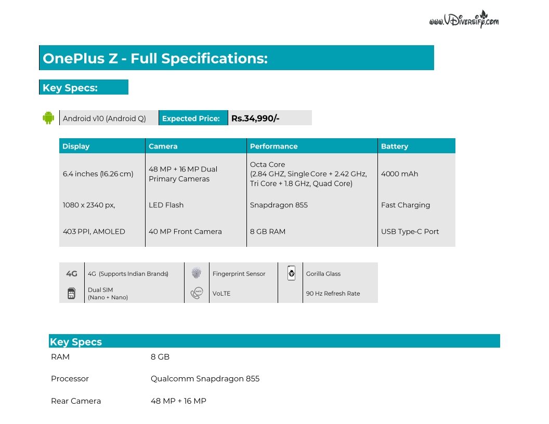Click the Dual SIM (Nano + Nano) text
Screen dimensions: 549x424
pyautogui.click(x=108, y=294)
